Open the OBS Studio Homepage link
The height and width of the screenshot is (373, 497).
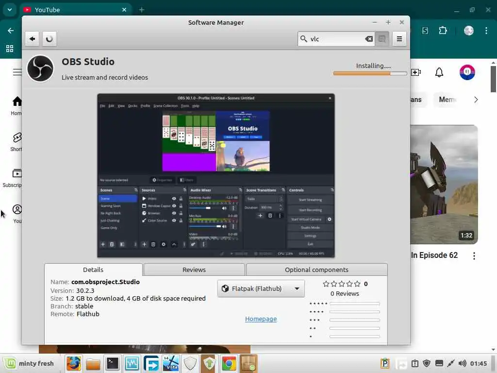pos(261,319)
